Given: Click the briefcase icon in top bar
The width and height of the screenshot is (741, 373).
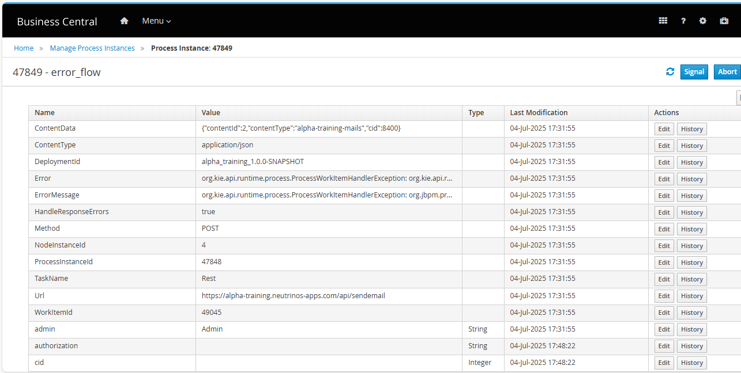Looking at the screenshot, I should [x=724, y=21].
